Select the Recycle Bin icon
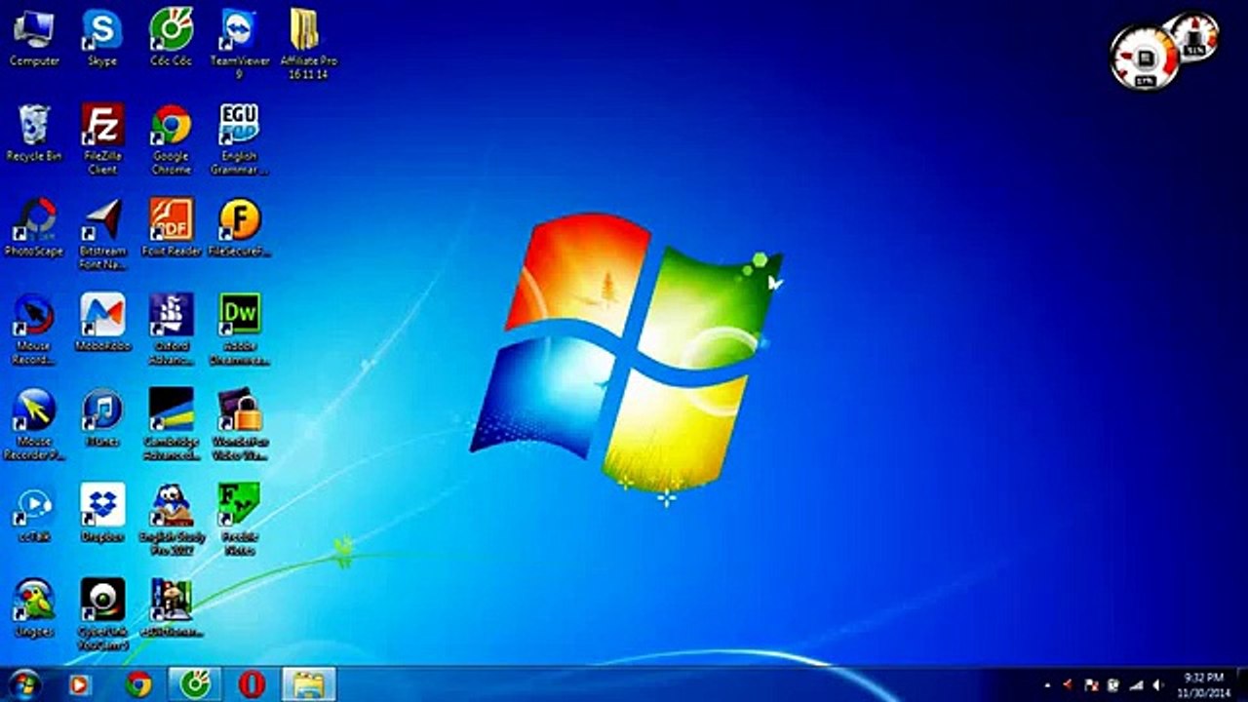This screenshot has width=1248, height=702. point(34,133)
